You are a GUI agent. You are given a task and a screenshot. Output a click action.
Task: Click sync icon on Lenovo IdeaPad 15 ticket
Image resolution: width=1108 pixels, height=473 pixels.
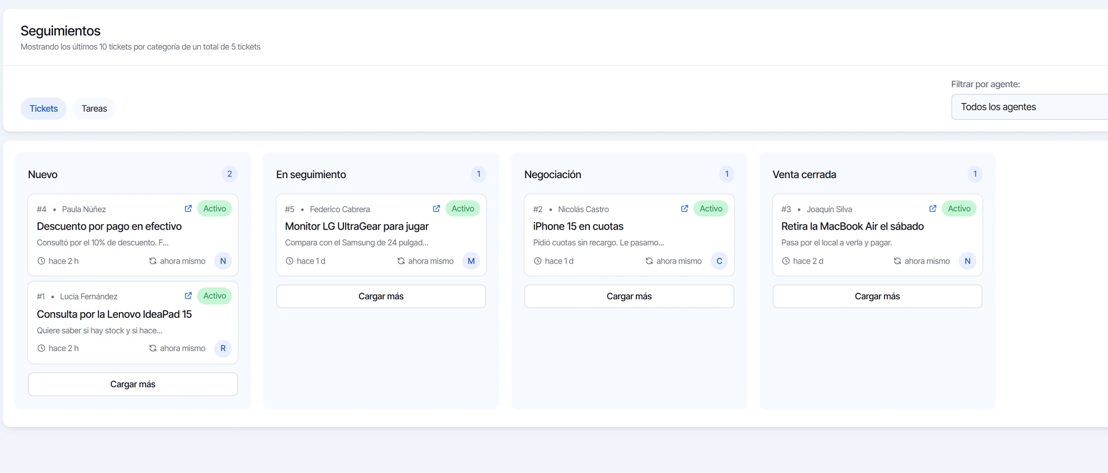click(x=153, y=348)
